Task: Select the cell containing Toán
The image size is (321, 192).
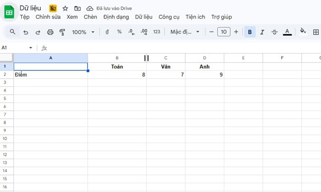Action: [x=117, y=67]
